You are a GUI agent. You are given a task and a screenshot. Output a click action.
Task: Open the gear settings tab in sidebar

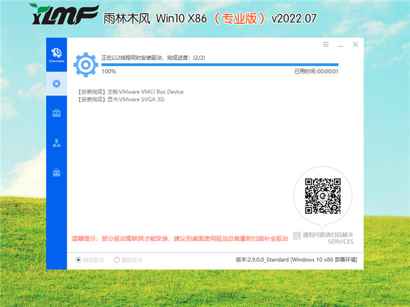coord(56,84)
